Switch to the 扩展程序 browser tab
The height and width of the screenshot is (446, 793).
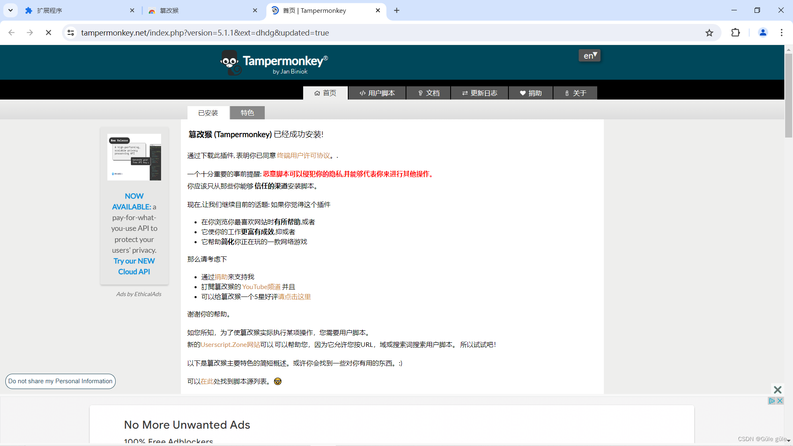[x=78, y=10]
